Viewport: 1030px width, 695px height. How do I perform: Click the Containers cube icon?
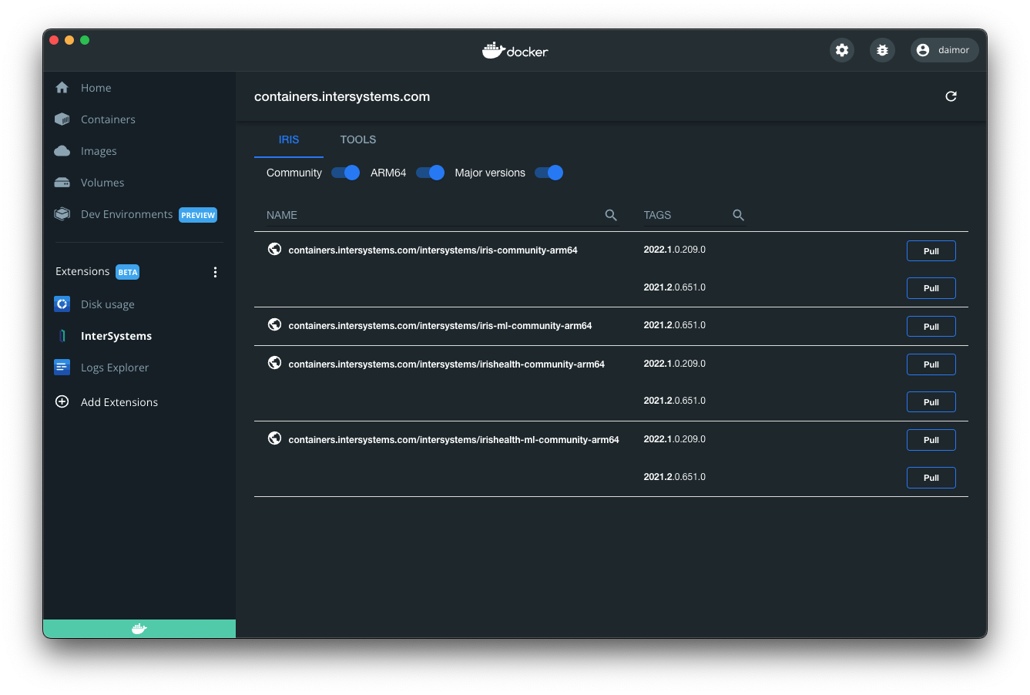62,119
